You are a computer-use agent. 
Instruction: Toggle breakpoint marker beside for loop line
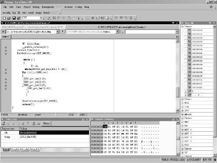click(x=6, y=73)
